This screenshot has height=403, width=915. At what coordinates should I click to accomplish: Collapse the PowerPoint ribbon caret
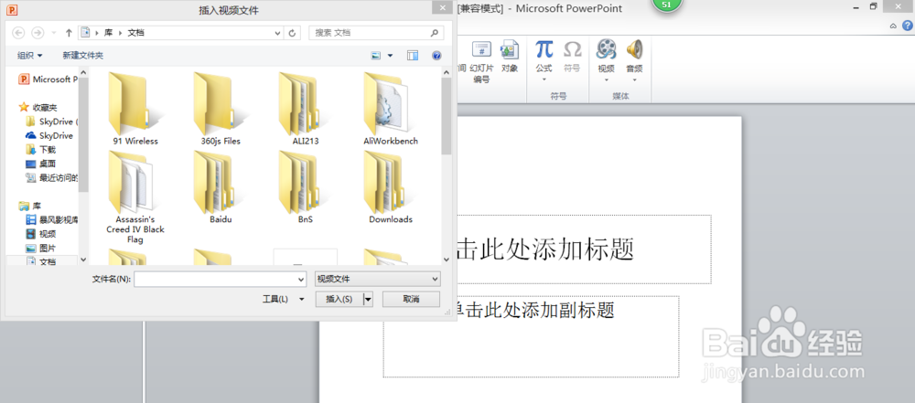click(x=893, y=26)
